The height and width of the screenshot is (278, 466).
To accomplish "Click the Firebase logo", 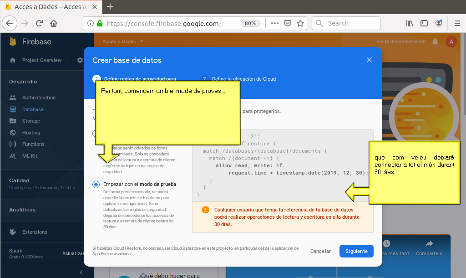I will (x=30, y=41).
